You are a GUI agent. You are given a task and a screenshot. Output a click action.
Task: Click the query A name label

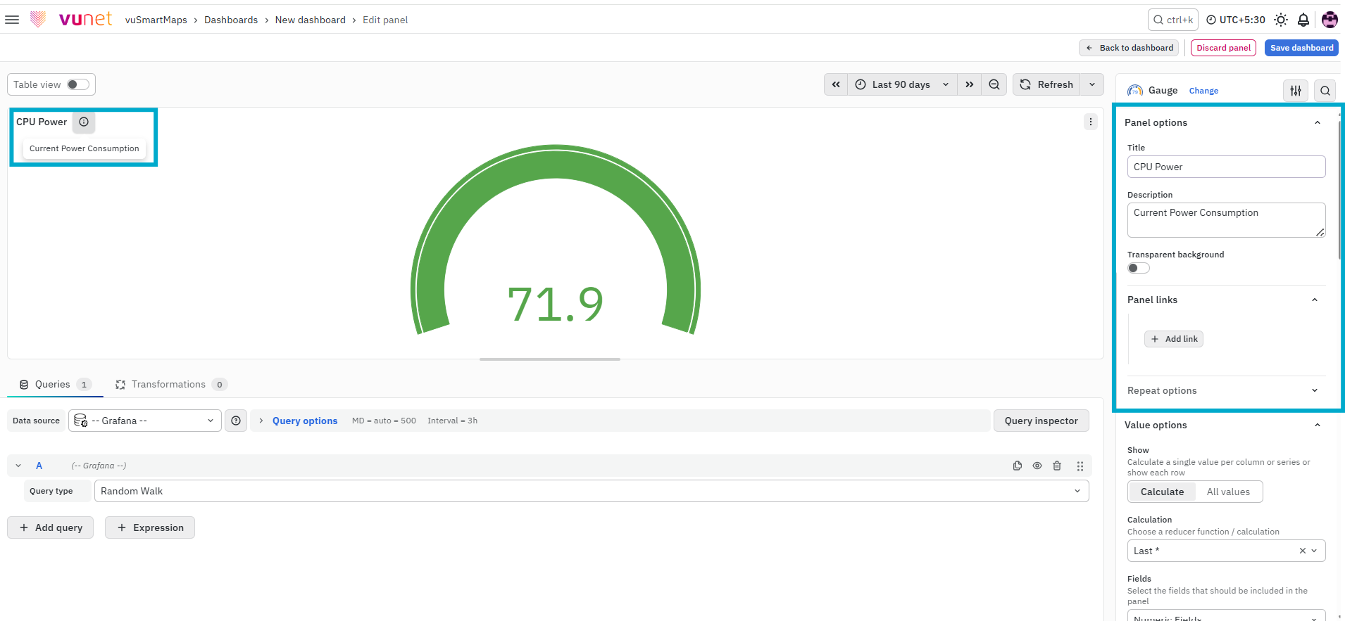click(x=39, y=466)
